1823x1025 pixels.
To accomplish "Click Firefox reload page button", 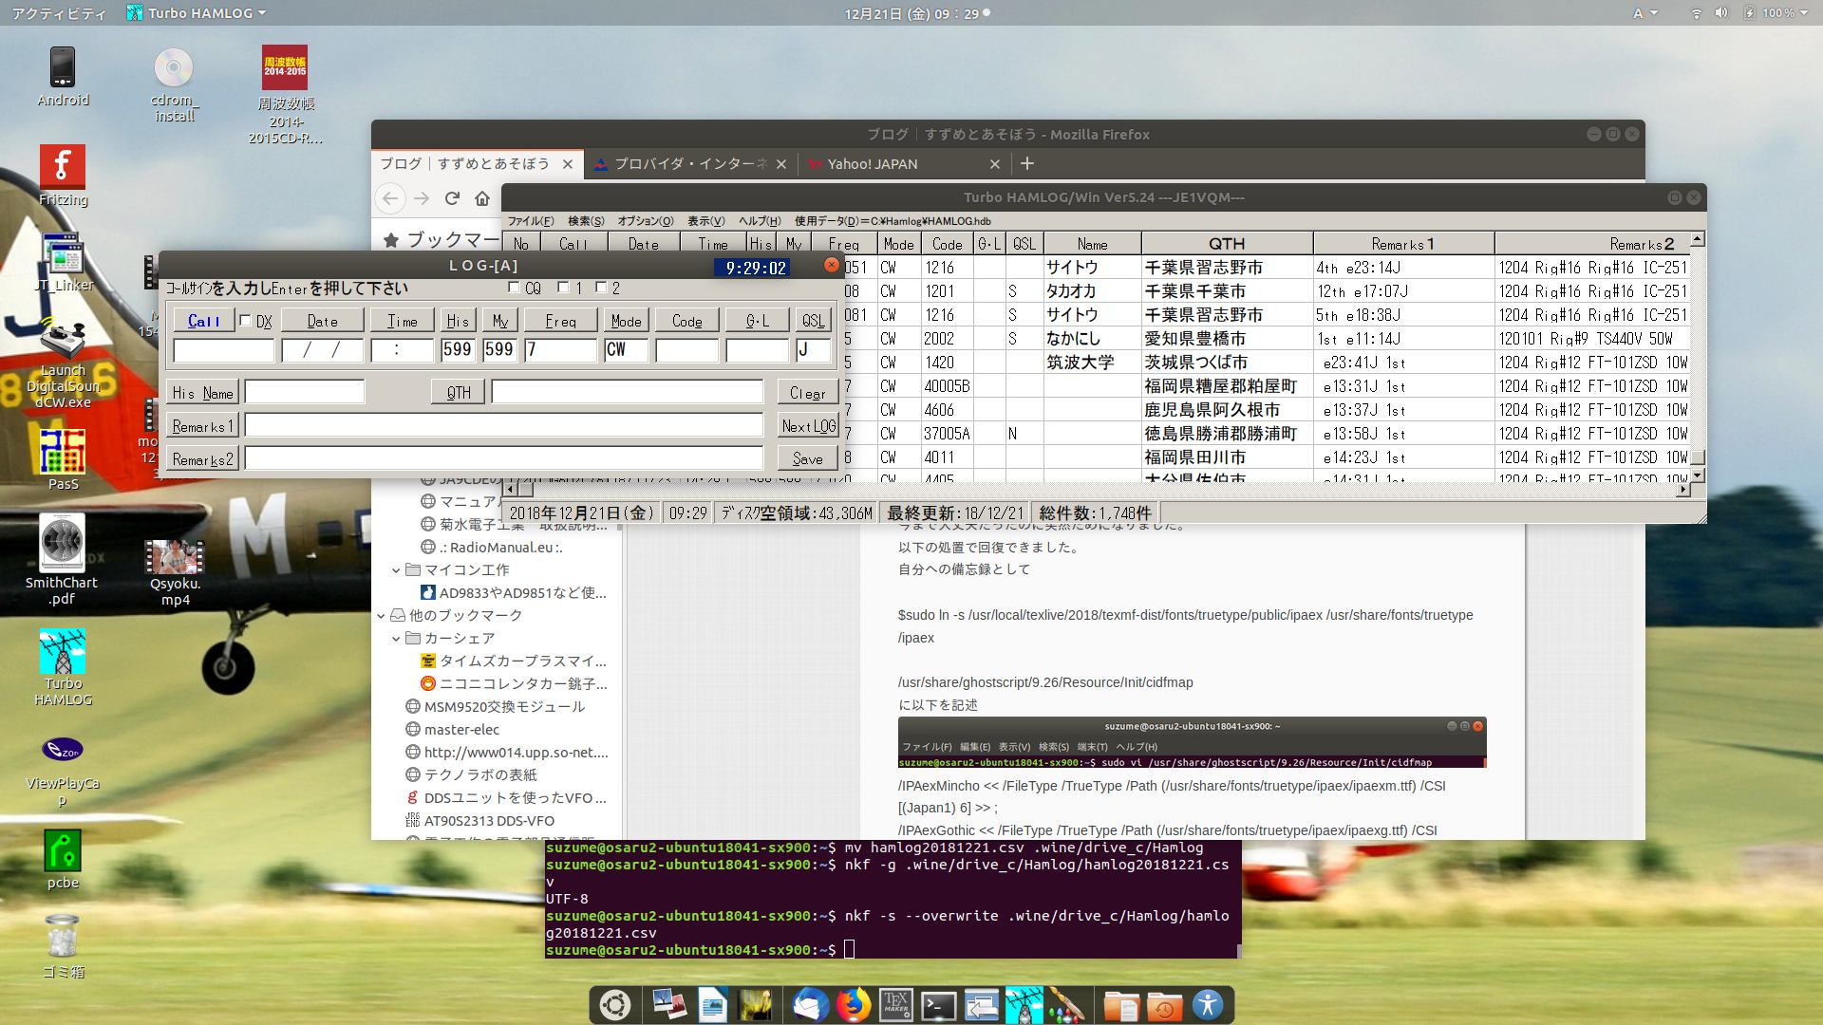I will [x=452, y=198].
